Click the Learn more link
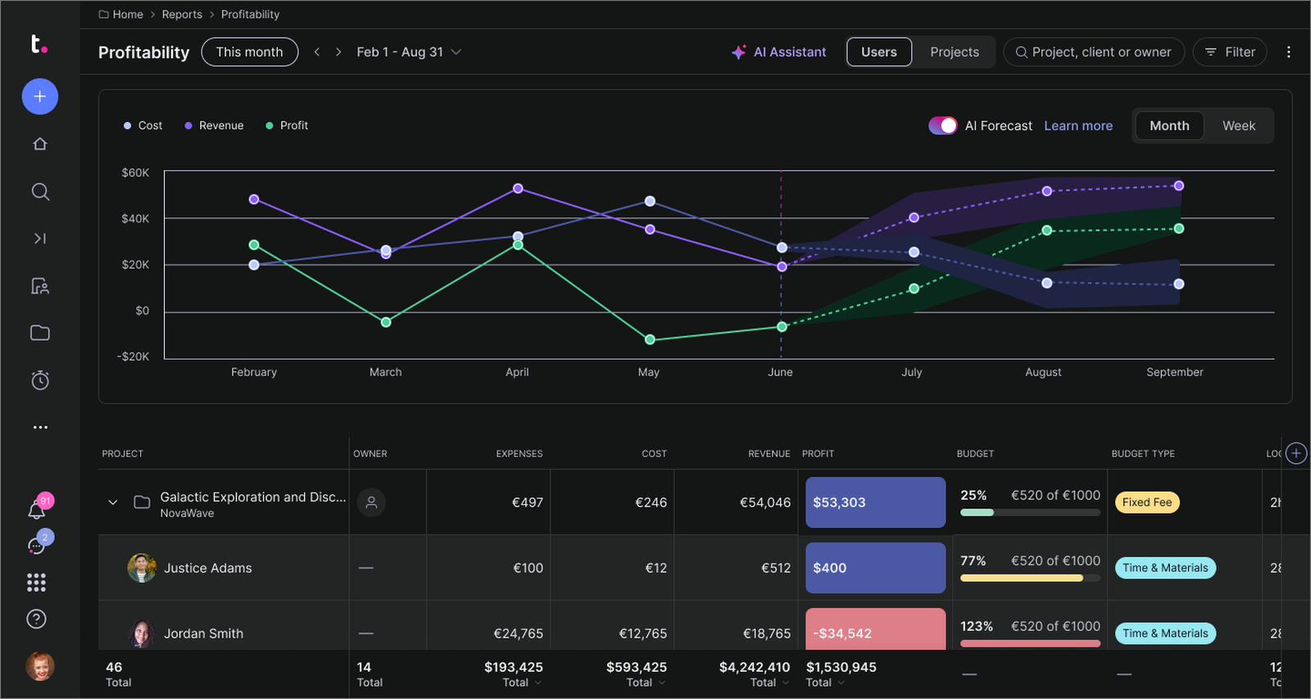Viewport: 1311px width, 699px height. tap(1078, 125)
